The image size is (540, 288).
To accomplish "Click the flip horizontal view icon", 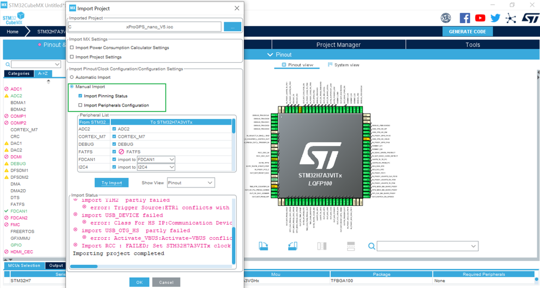I will [322, 246].
